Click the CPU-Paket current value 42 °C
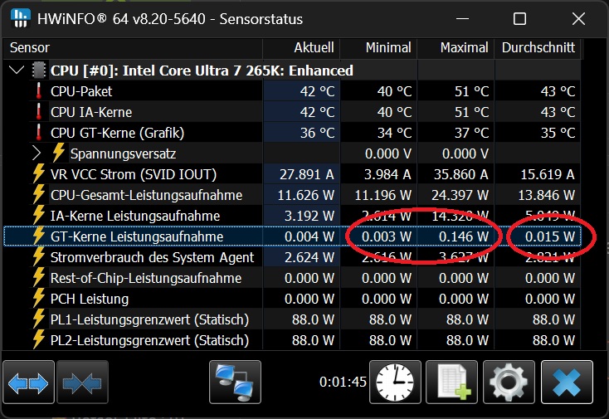The image size is (609, 419). (x=317, y=91)
